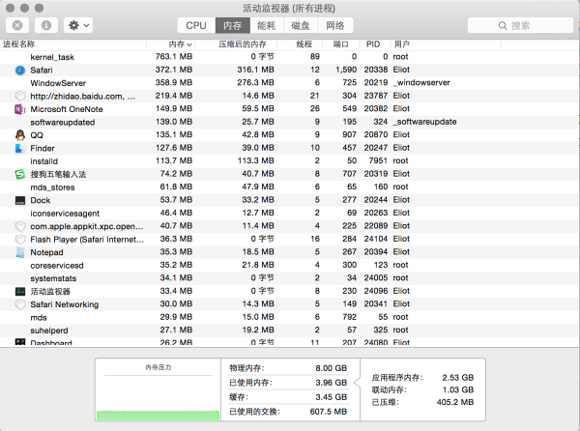This screenshot has height=431, width=580.
Task: Select the systemstats process name
Action: tap(53, 278)
